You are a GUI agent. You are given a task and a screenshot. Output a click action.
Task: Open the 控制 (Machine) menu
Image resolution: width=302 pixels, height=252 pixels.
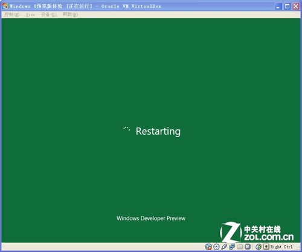[12, 15]
